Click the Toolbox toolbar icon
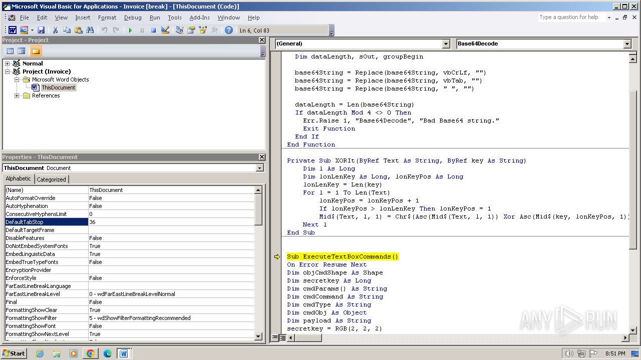This screenshot has width=641, height=360. (x=214, y=30)
